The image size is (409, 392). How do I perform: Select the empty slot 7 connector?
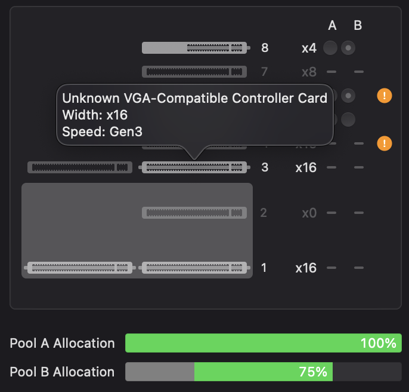(194, 72)
